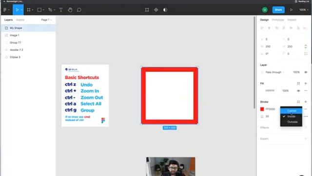Click the Align right icon
This screenshot has height=176, width=312.
[x=277, y=28]
